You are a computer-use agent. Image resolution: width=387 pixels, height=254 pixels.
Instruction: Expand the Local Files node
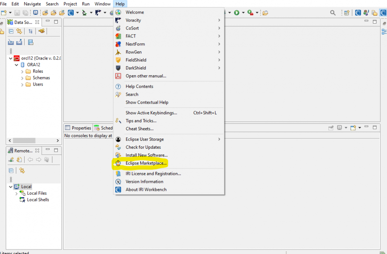[17, 193]
